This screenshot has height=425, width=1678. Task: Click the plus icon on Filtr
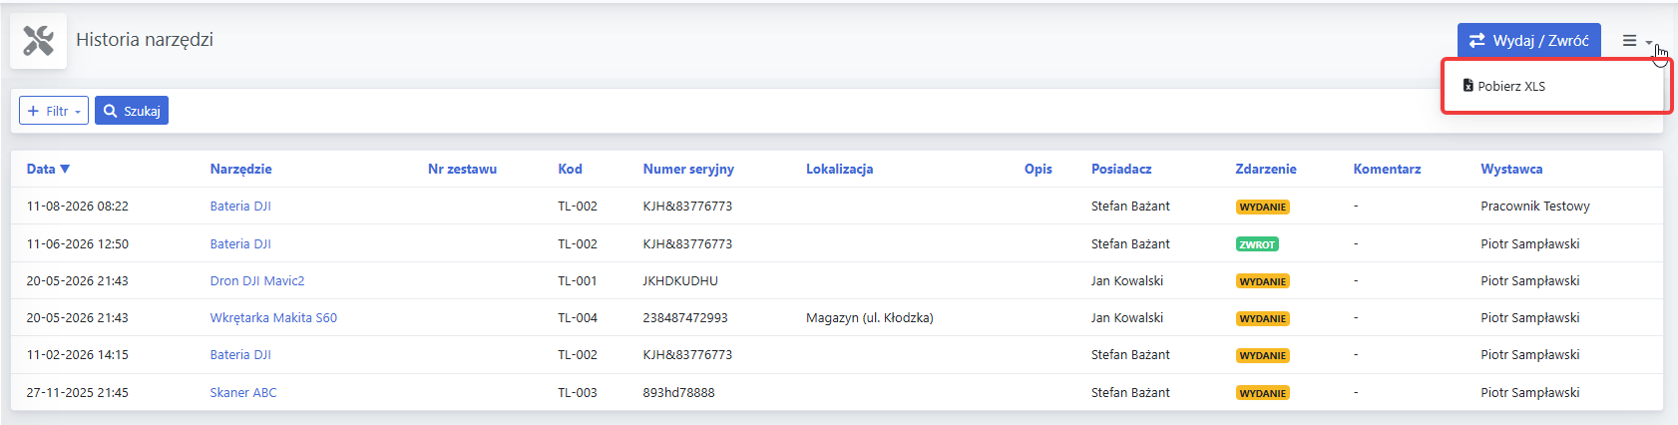point(33,111)
